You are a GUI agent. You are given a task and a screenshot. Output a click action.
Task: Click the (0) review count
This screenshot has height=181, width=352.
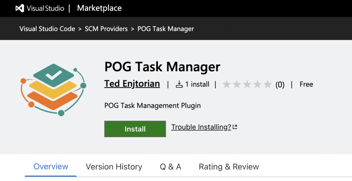[280, 85]
